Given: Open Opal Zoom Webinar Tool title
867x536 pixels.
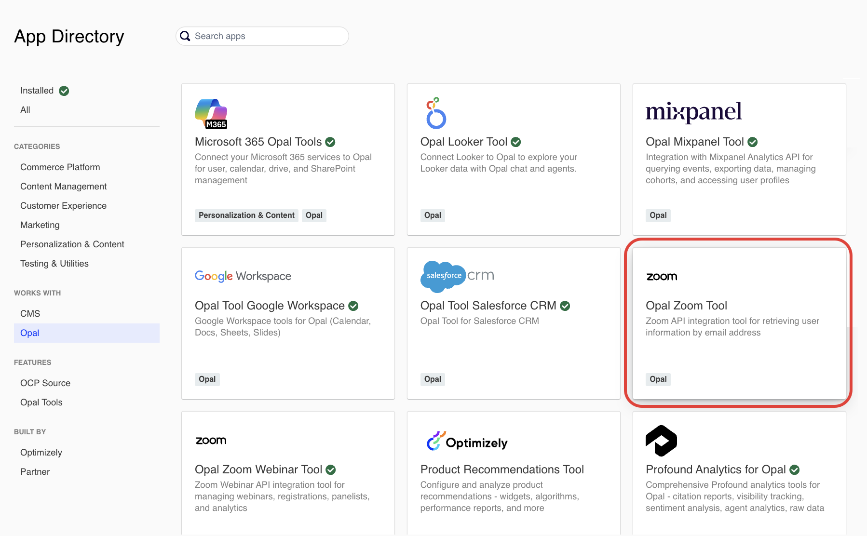Looking at the screenshot, I should tap(258, 469).
